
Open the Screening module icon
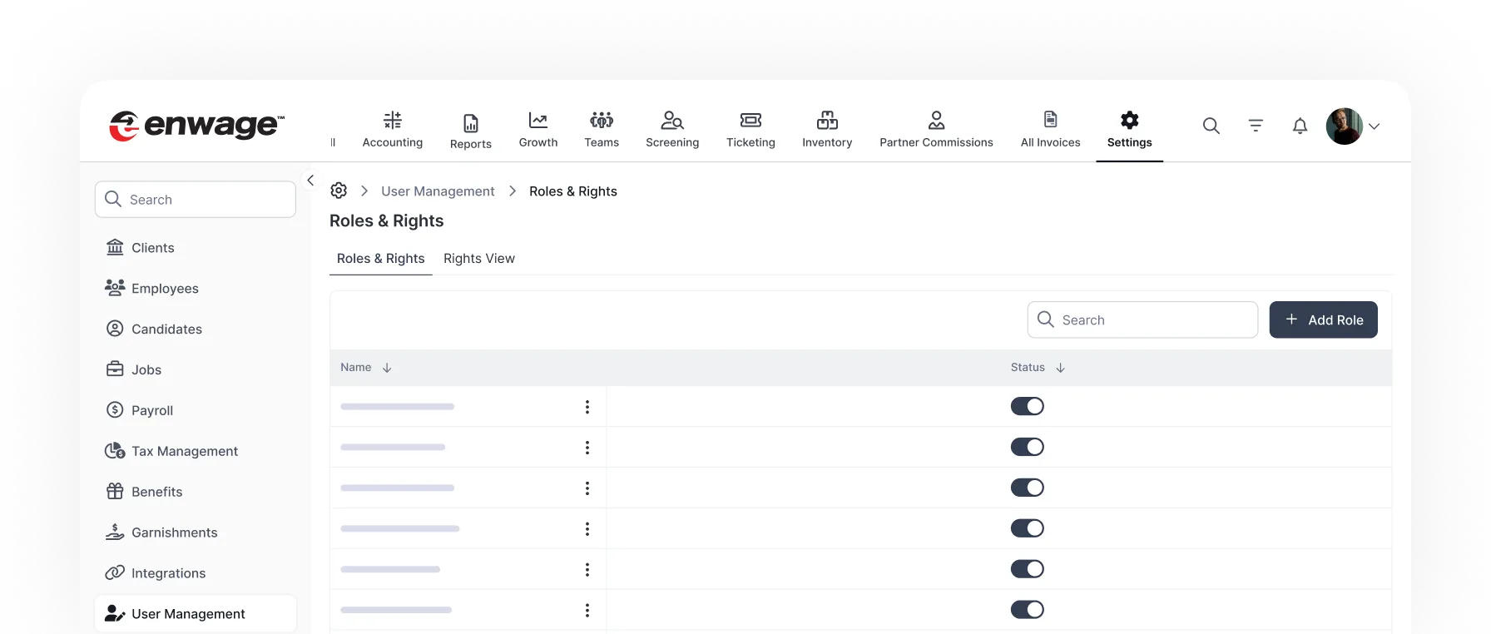pyautogui.click(x=671, y=121)
